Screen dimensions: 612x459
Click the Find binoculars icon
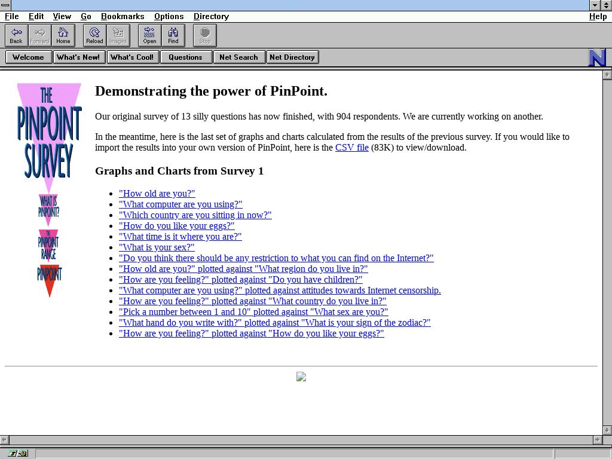[x=173, y=35]
